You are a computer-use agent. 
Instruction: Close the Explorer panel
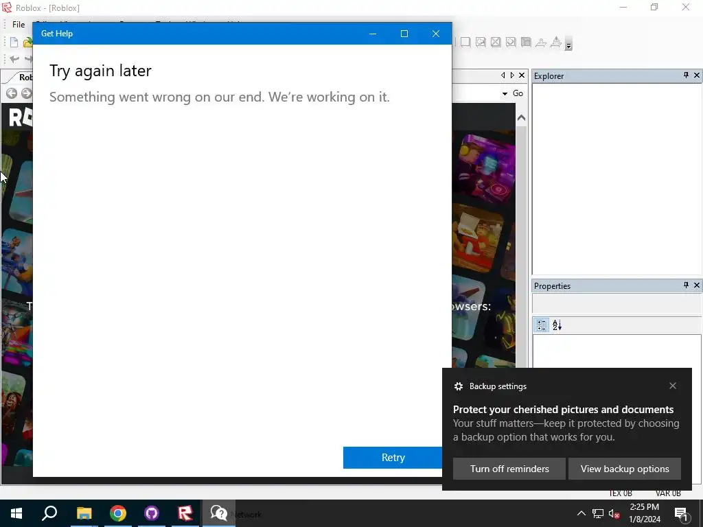pos(697,75)
